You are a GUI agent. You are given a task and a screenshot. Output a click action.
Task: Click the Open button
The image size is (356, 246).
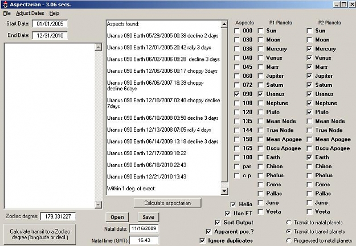click(117, 217)
